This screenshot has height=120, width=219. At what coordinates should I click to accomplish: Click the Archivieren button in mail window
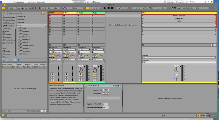click(x=169, y=2)
